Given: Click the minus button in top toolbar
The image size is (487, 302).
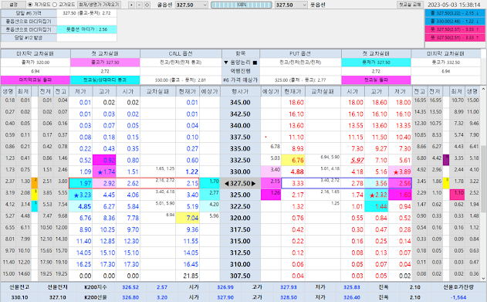Looking at the screenshot, I should point(139,5).
